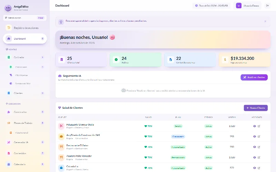Click the AmigaTráfico mascot logo
Viewport: 276px width, 172px height.
[x=8, y=8]
